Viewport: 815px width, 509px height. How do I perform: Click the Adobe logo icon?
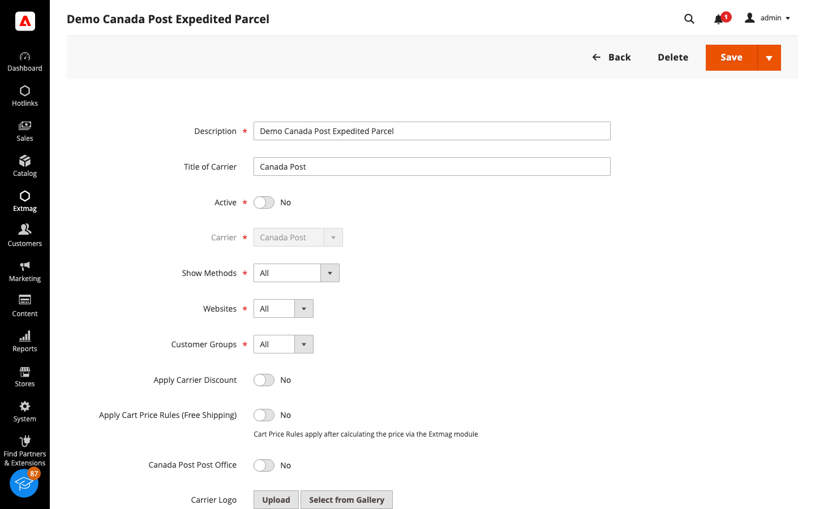point(25,21)
